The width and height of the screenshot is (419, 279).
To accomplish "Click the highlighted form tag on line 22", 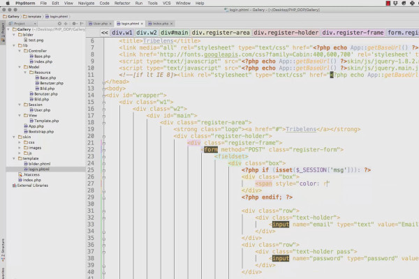I will pos(211,150).
